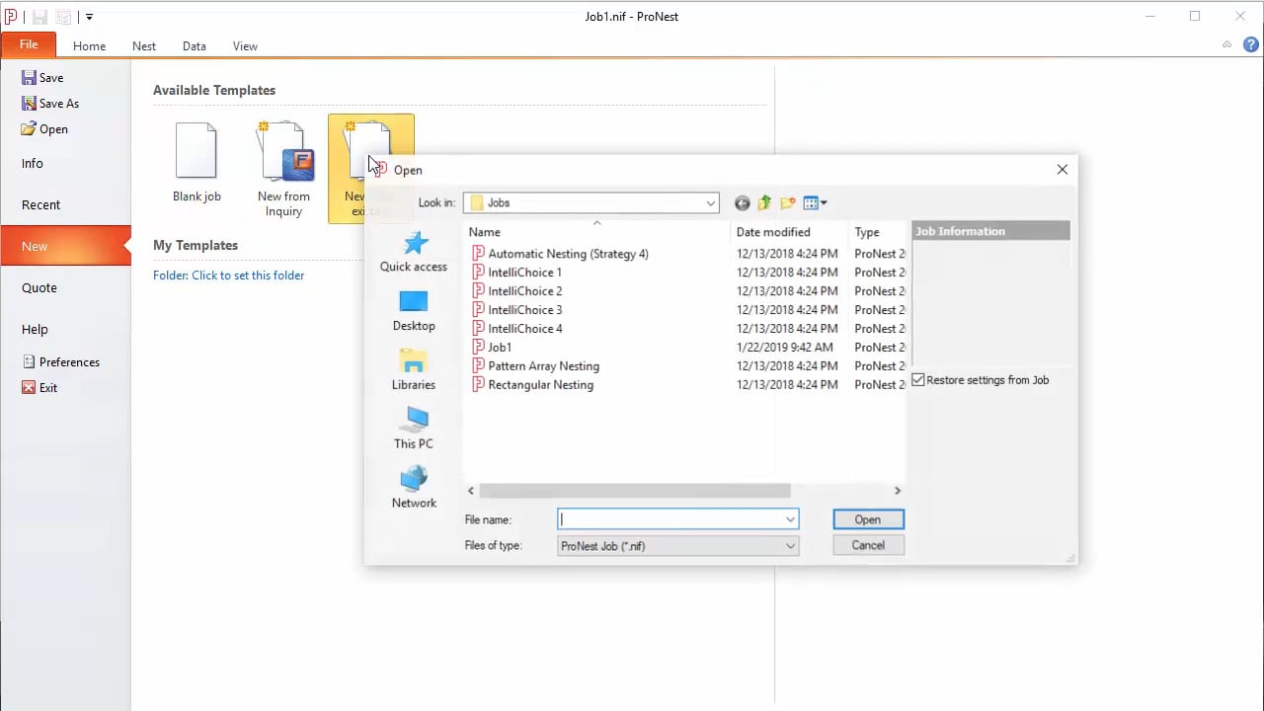Click the This PC icon
Viewport: 1264px width, 711px height.
414,421
